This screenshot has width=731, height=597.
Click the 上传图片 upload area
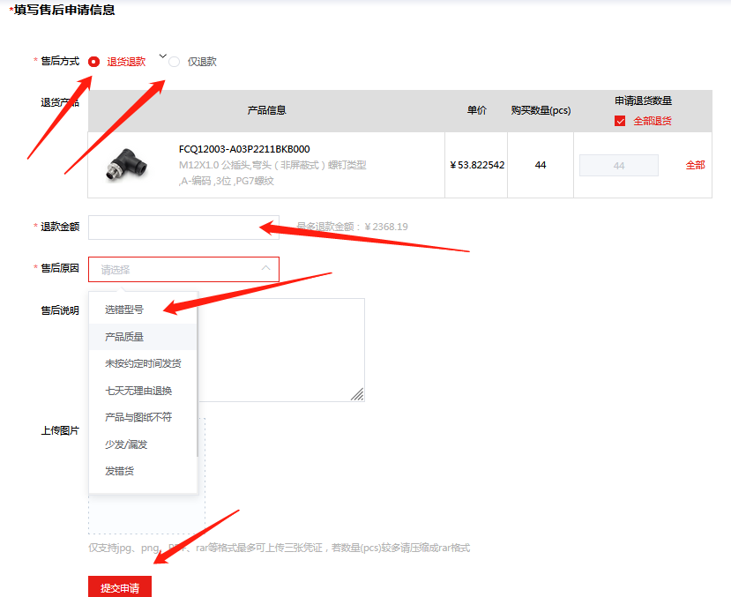(x=146, y=516)
